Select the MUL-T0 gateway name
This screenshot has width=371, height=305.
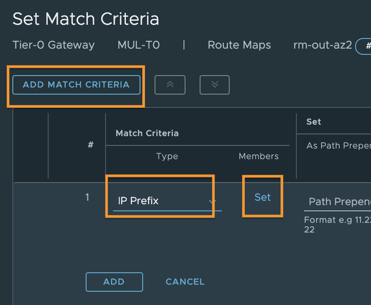[139, 45]
